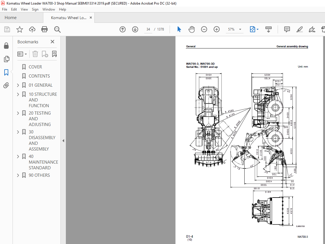Click the upload to cloud icon
The height and width of the screenshot is (244, 325).
[32, 29]
